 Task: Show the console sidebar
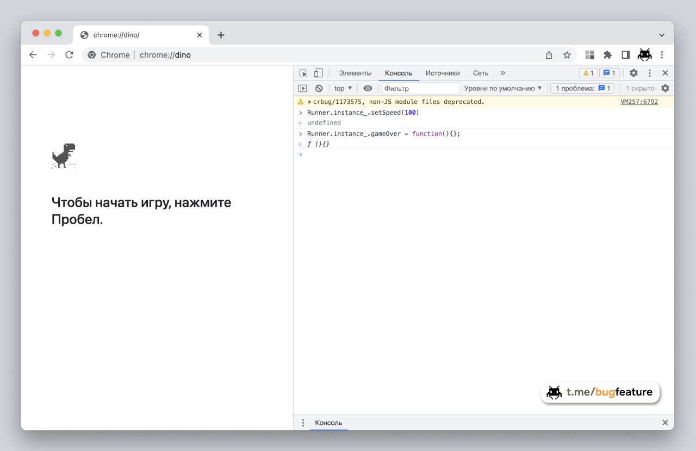pos(303,88)
